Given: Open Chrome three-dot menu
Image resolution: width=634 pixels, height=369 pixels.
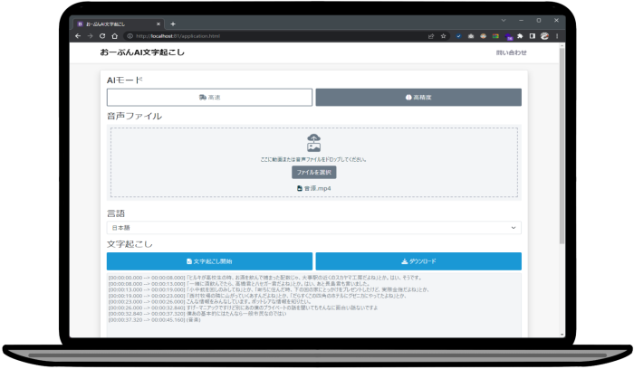Looking at the screenshot, I should point(557,36).
